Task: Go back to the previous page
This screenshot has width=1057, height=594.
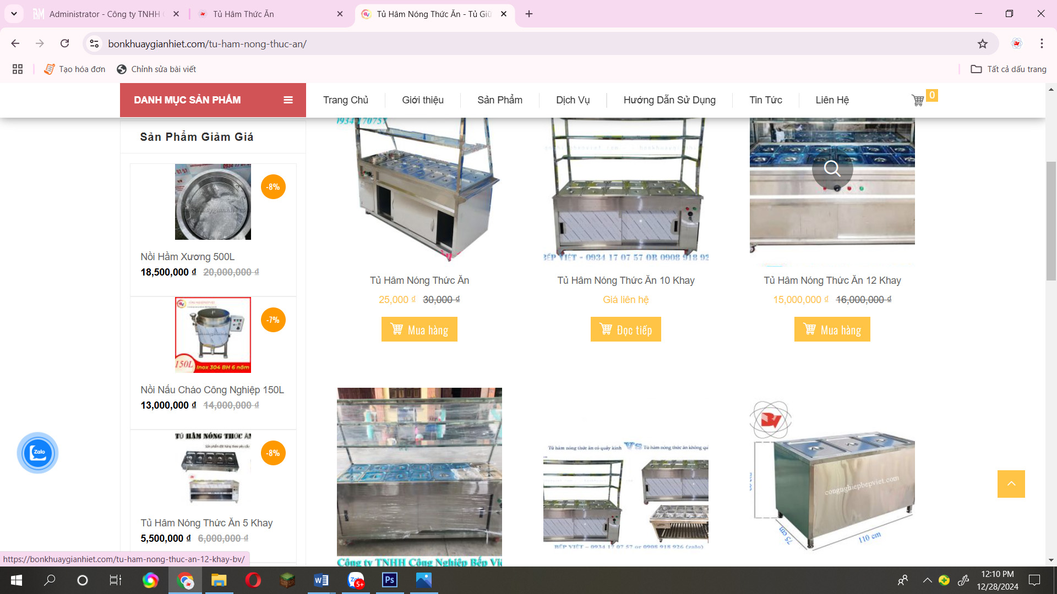Action: point(15,43)
